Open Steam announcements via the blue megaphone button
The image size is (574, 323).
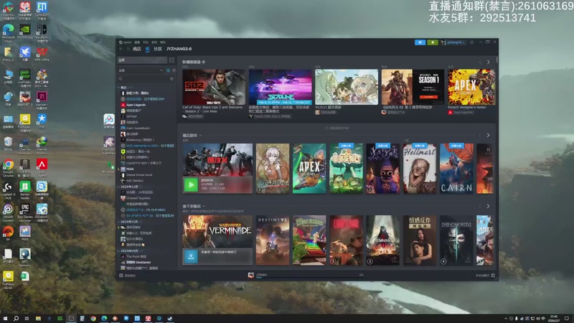[420, 42]
